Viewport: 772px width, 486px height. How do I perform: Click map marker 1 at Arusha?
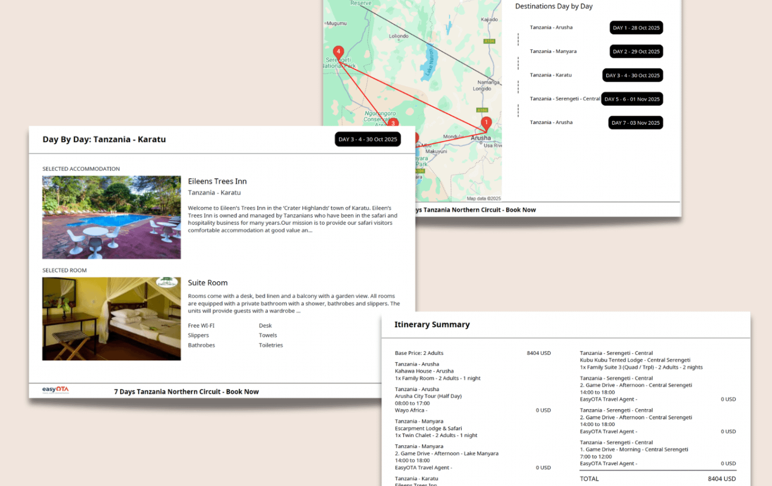click(486, 123)
